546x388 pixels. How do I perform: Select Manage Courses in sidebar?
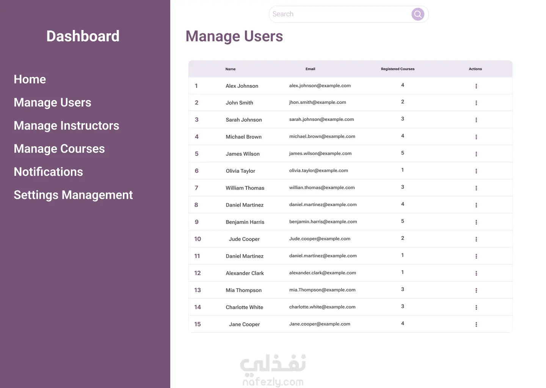[x=59, y=149]
